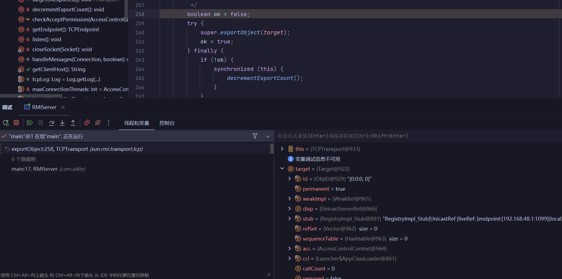Step out of current method
Screen dimensions: 562x279
pos(73,123)
